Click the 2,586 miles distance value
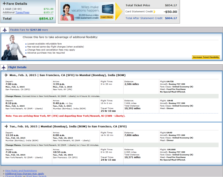This screenshot has height=177, width=223. coord(131,84)
